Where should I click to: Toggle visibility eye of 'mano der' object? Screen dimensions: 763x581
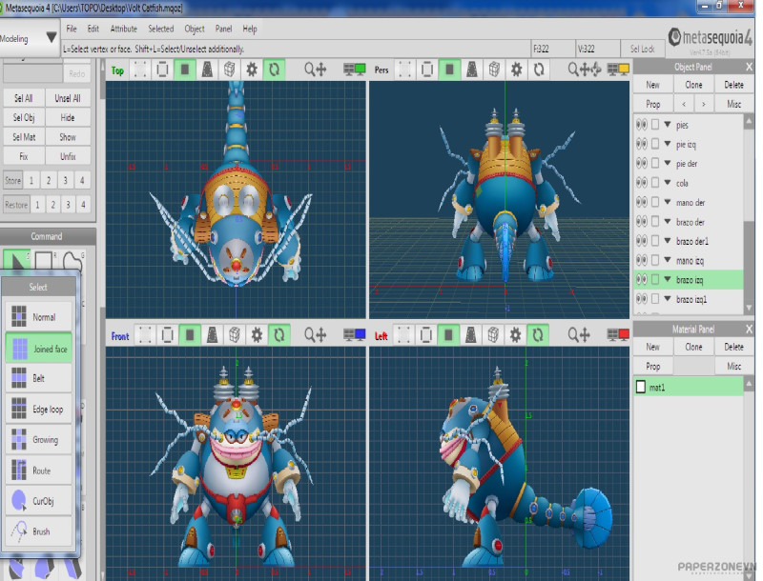point(642,202)
